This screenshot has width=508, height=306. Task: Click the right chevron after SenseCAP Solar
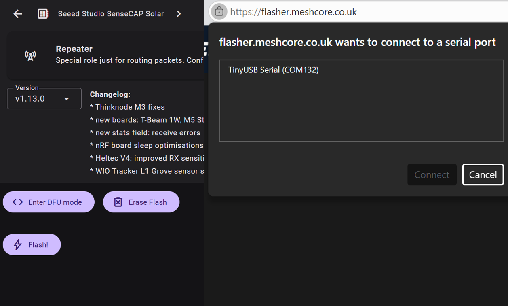179,14
